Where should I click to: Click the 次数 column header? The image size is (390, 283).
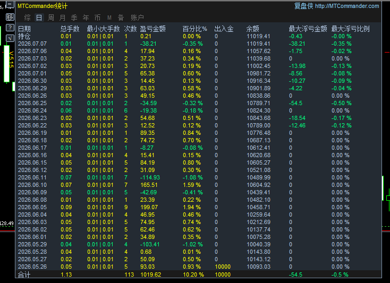tap(130, 29)
